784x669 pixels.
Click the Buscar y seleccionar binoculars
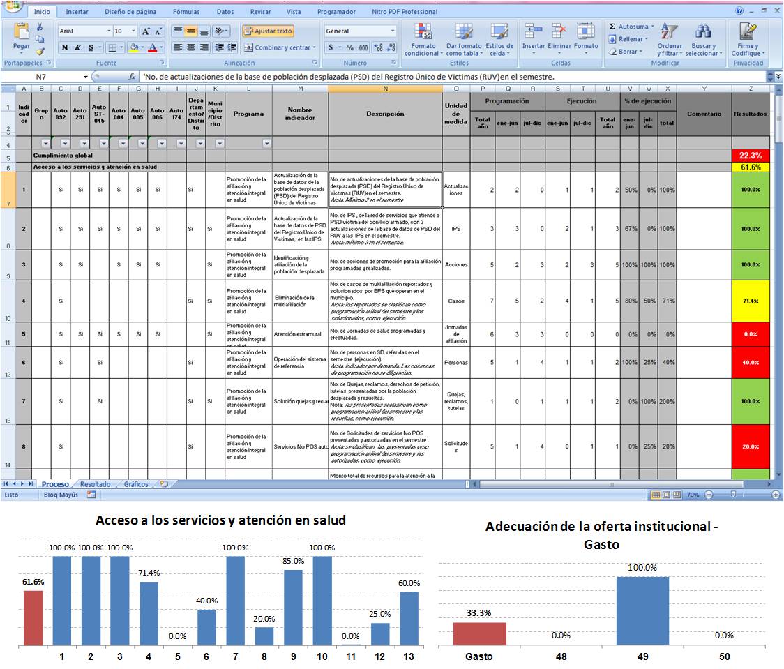[702, 32]
